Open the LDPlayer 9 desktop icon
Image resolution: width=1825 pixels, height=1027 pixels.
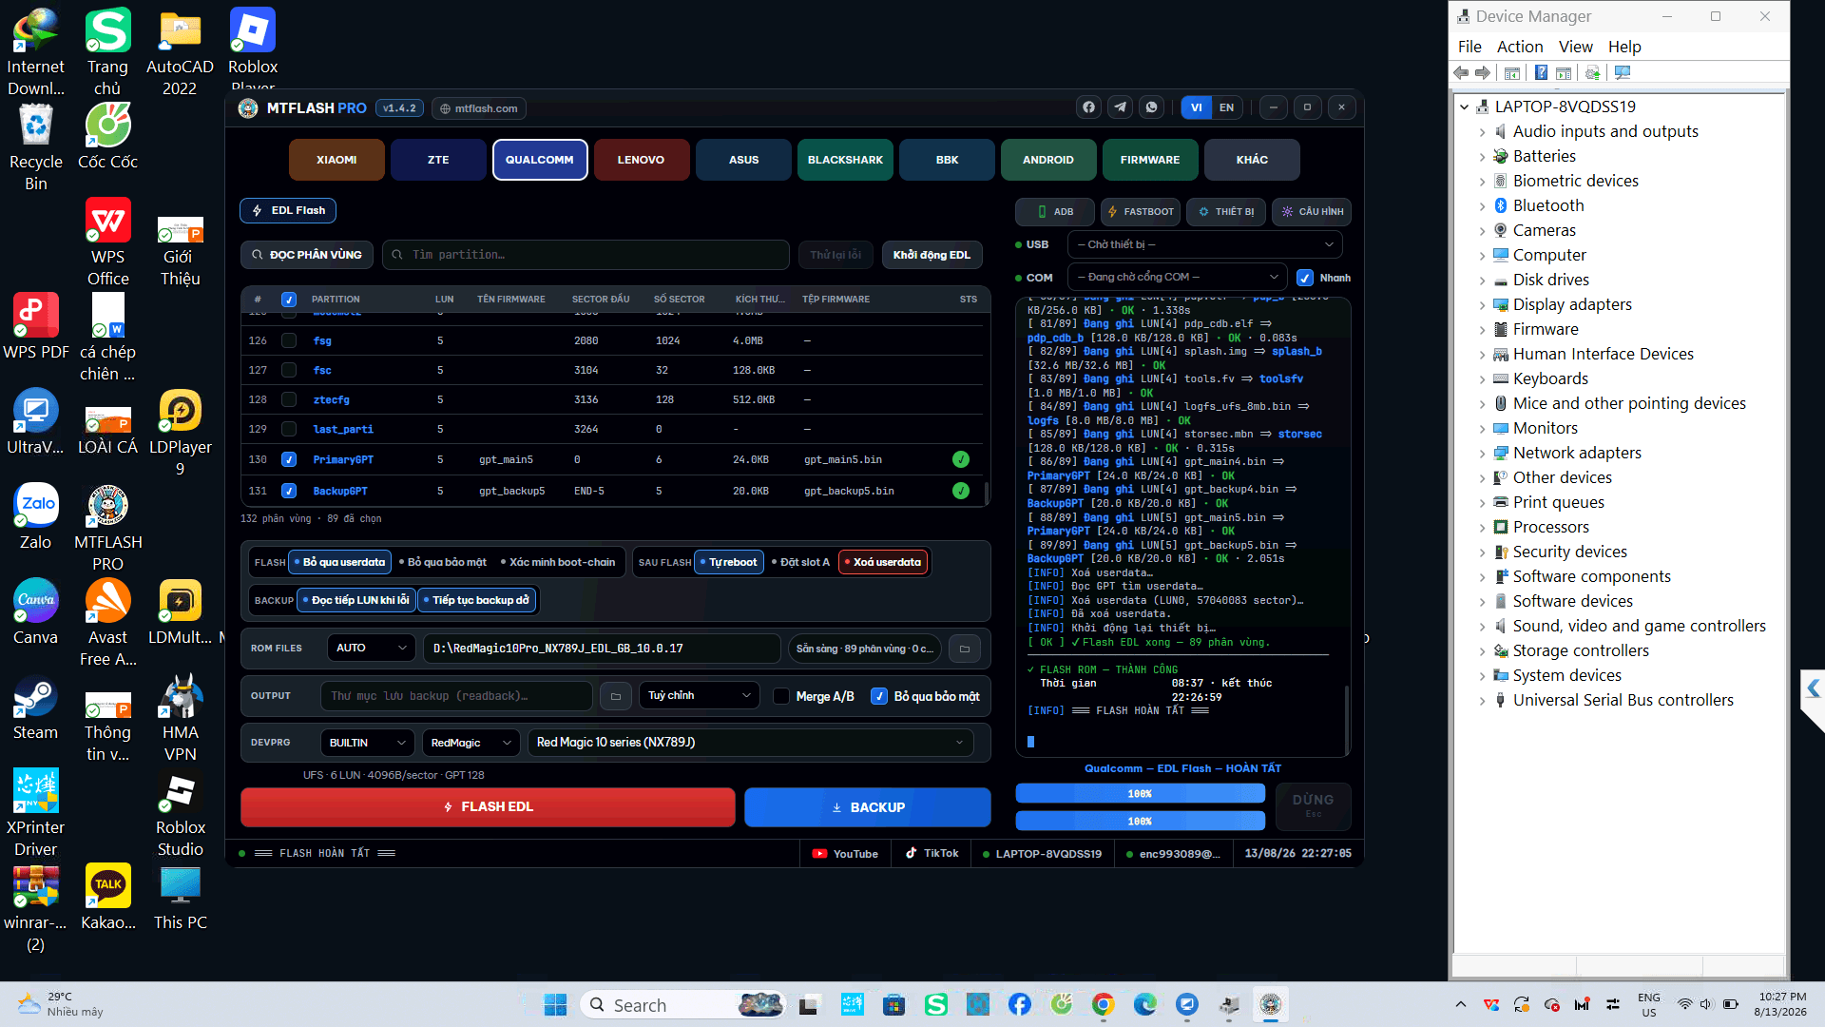point(180,433)
